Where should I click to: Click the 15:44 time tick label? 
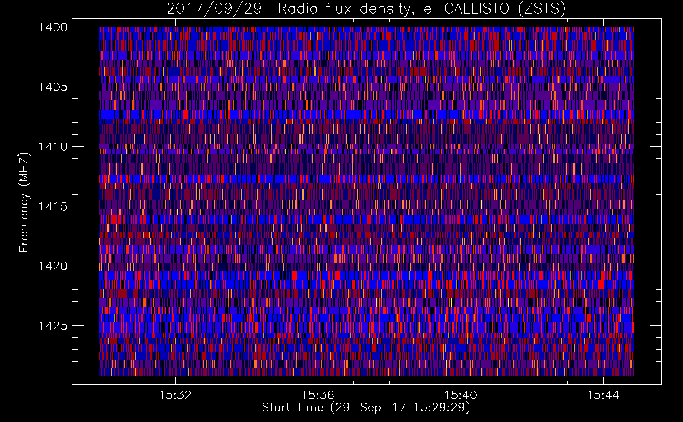pyautogui.click(x=603, y=395)
